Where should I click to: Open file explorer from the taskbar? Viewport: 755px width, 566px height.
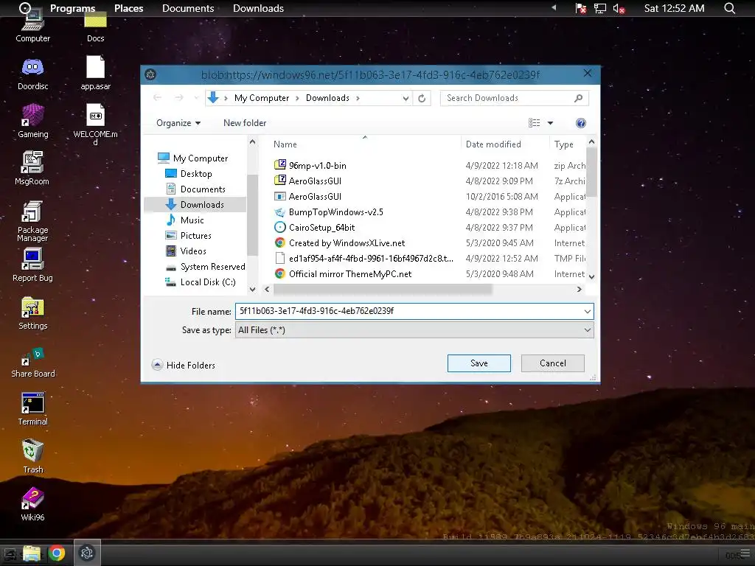[32, 553]
